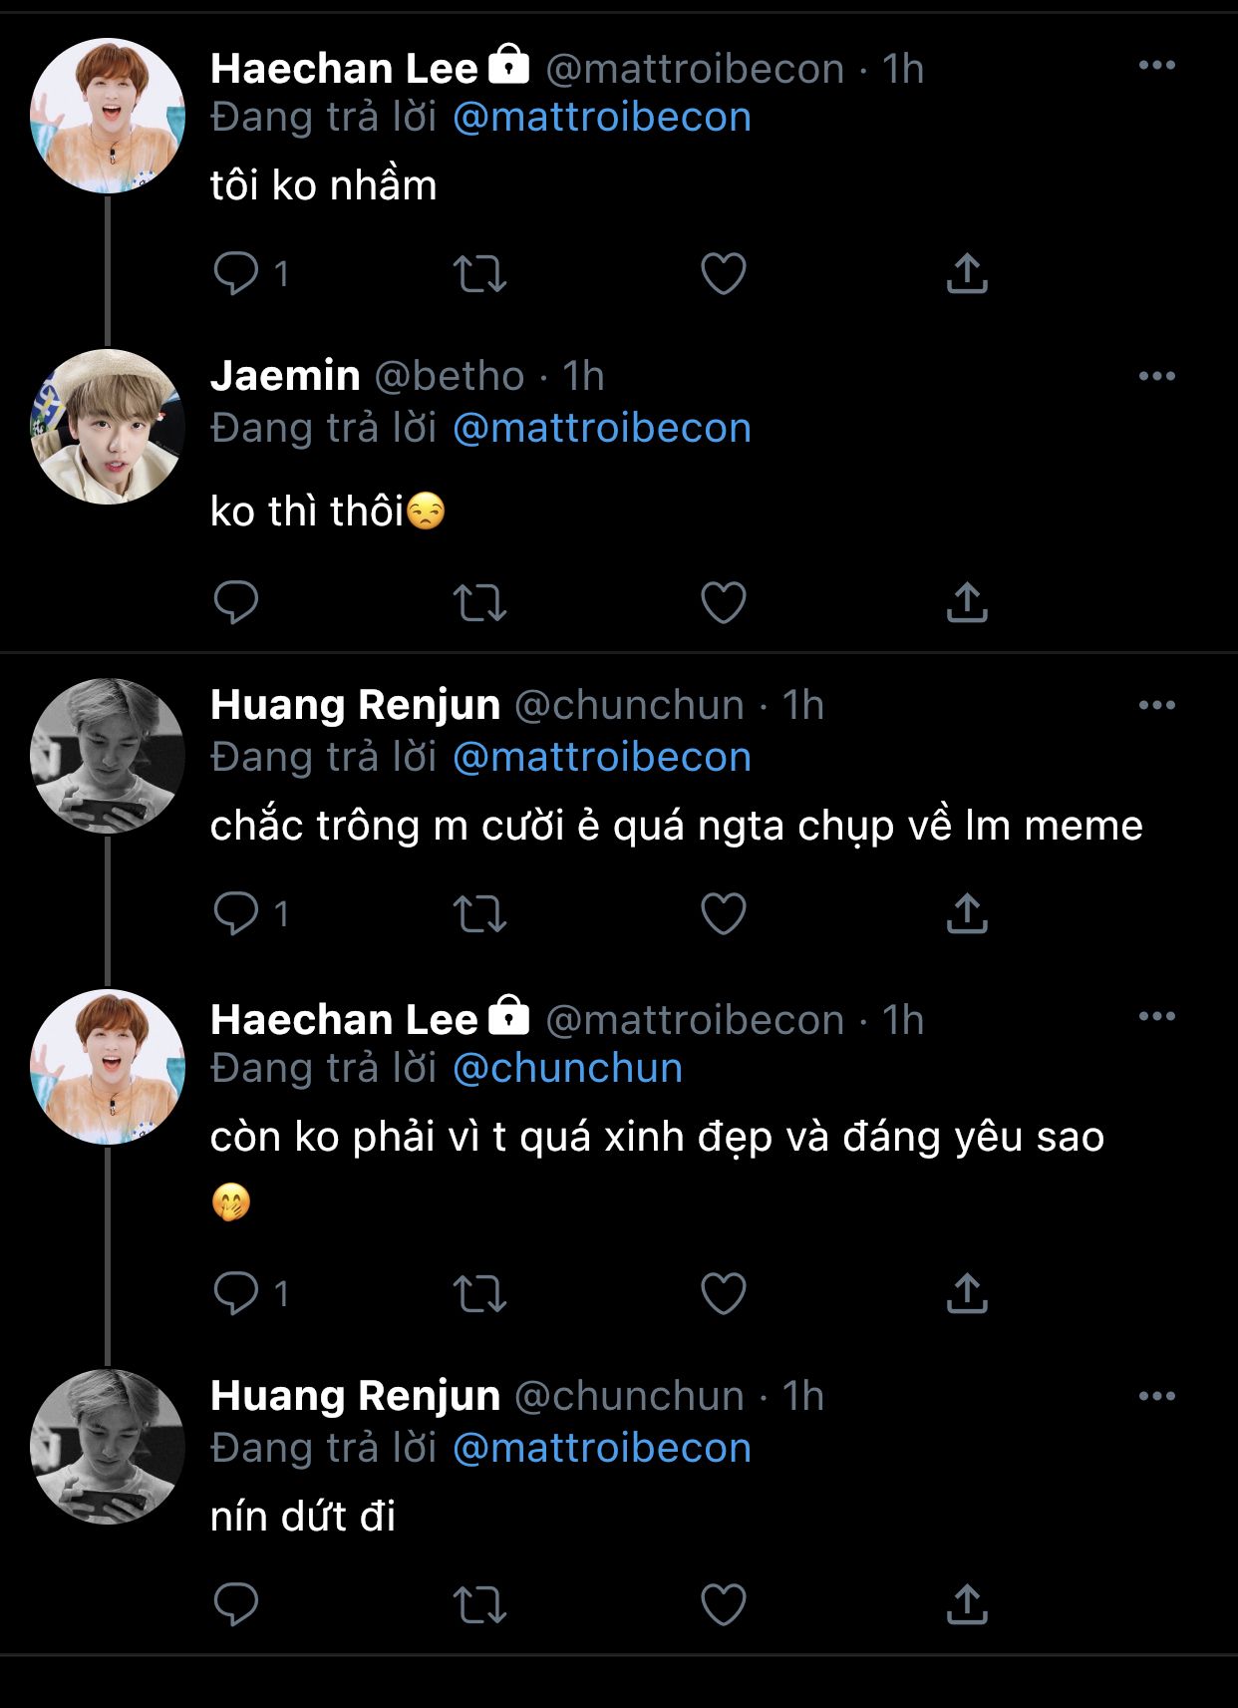Reply to Huang Renjun's "nín dứt đi" tweet
This screenshot has height=1708, width=1238.
(x=236, y=1604)
